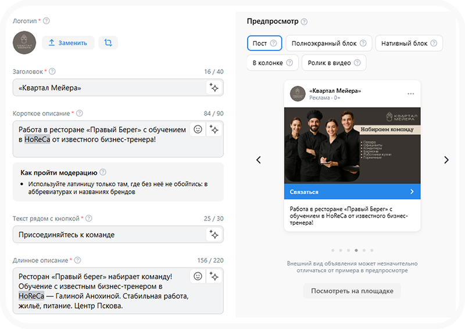The width and height of the screenshot is (465, 329).
Task: Open three-dots menu on ad preview card
Action: pos(411,94)
